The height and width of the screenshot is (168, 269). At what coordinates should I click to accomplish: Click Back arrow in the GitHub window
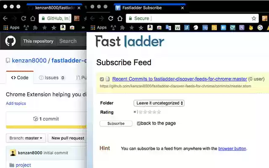pyautogui.click(x=5, y=18)
